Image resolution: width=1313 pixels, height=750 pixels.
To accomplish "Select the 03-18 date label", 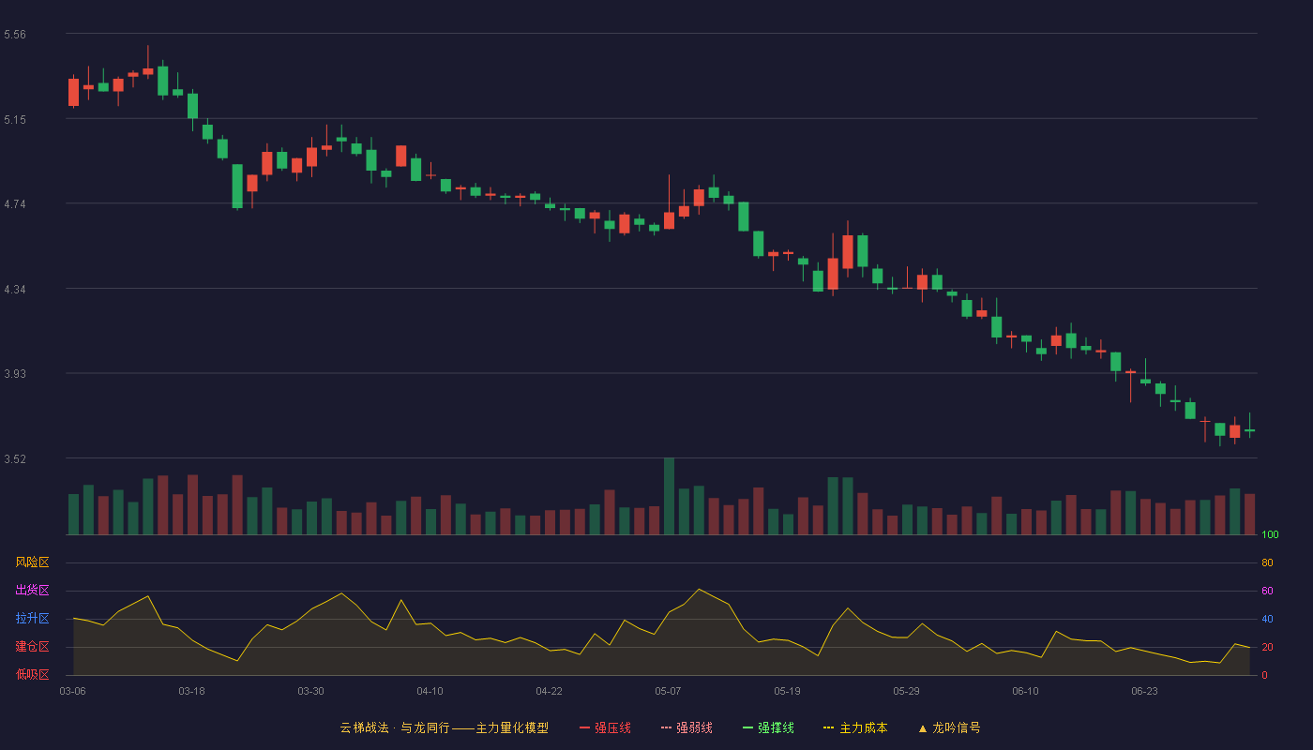I will coord(191,691).
